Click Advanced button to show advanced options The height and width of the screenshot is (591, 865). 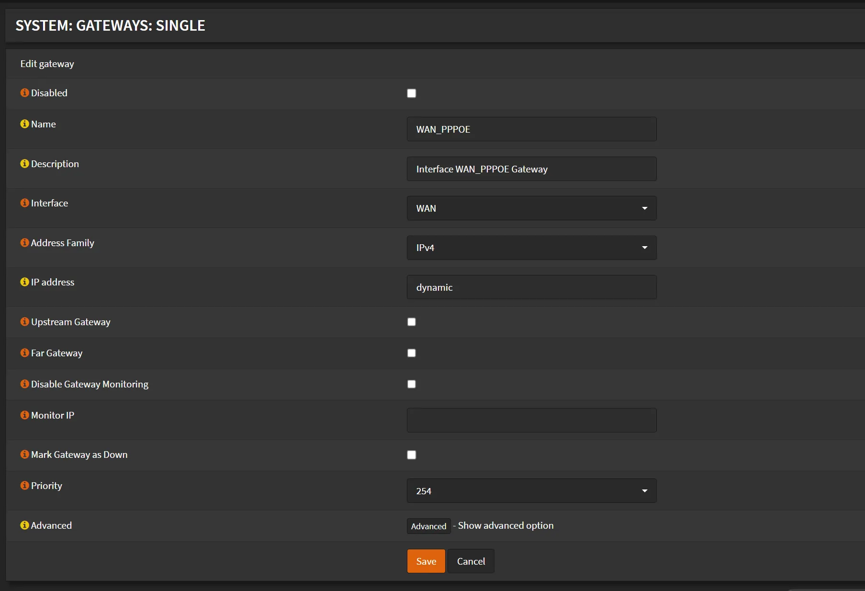(x=428, y=526)
